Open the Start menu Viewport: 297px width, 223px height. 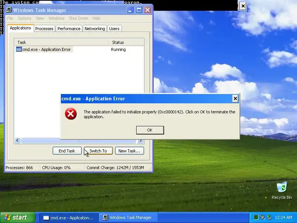click(x=17, y=217)
